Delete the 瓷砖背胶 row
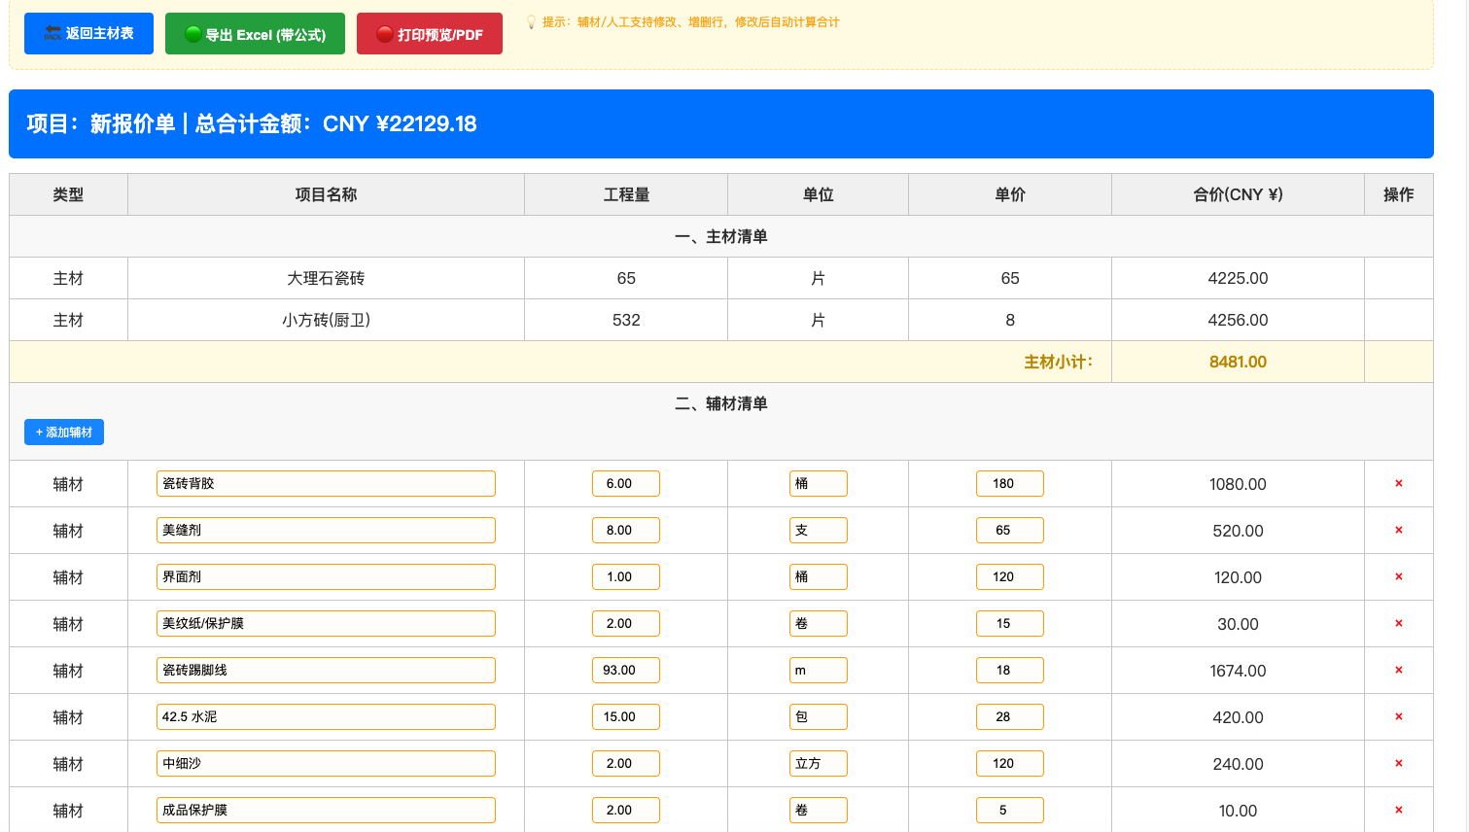 [1399, 483]
